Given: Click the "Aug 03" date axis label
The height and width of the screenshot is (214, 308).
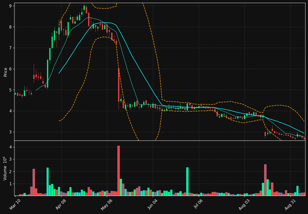Looking at the screenshot, I should tap(244, 204).
